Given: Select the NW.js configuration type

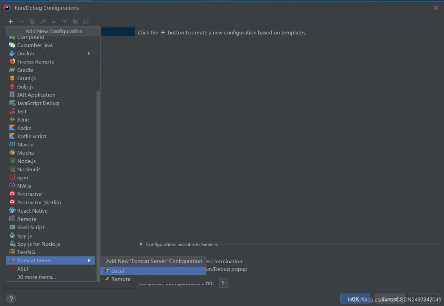Looking at the screenshot, I should coord(50,186).
